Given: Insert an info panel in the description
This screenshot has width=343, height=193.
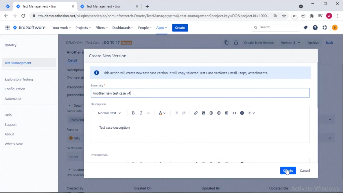Looking at the screenshot, I should [242, 113].
